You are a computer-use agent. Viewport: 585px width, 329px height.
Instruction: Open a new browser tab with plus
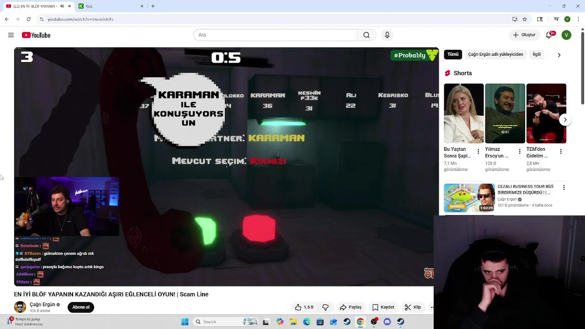tap(153, 6)
